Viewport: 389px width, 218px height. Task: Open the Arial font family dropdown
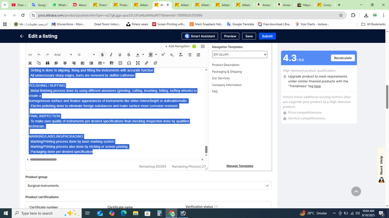[x=63, y=55]
